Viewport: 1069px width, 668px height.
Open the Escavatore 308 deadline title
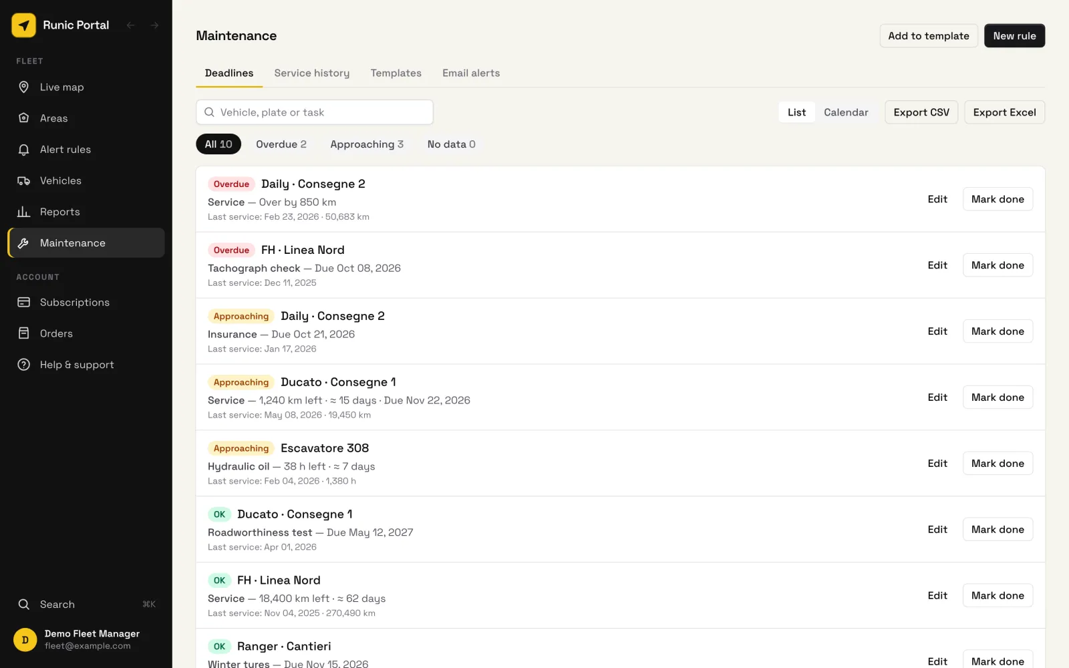[325, 448]
